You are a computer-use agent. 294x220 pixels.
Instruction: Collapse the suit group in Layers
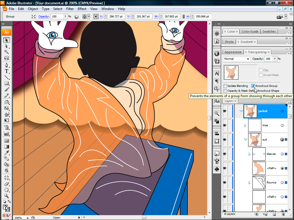245,140
